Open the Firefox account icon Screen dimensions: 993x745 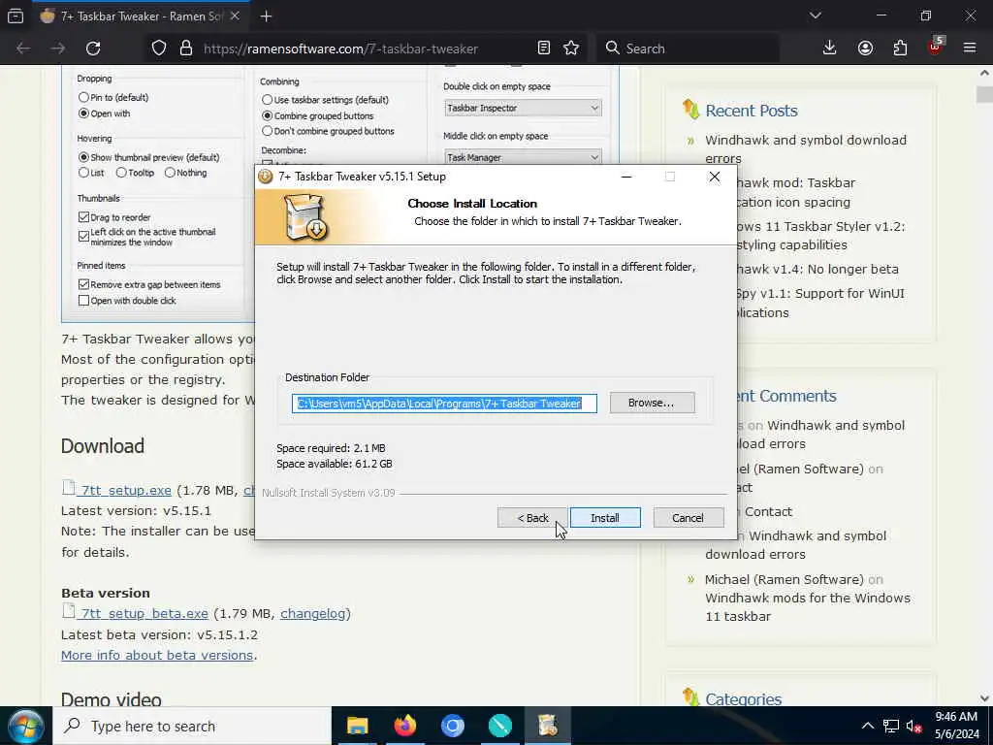[865, 49]
